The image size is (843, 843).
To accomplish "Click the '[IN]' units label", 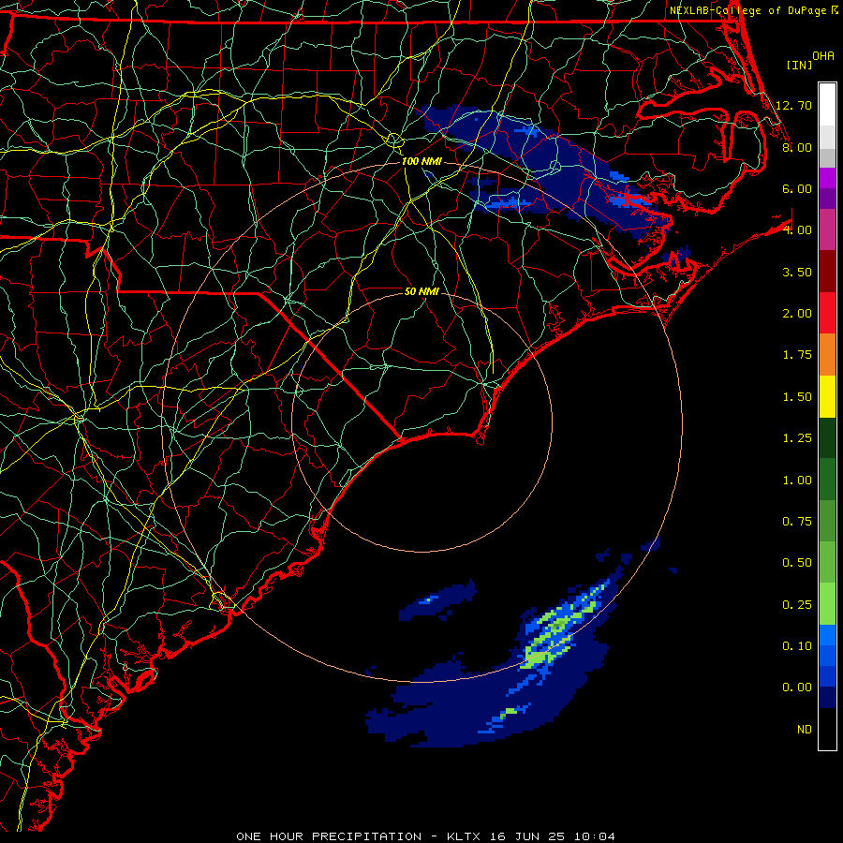I will (799, 65).
